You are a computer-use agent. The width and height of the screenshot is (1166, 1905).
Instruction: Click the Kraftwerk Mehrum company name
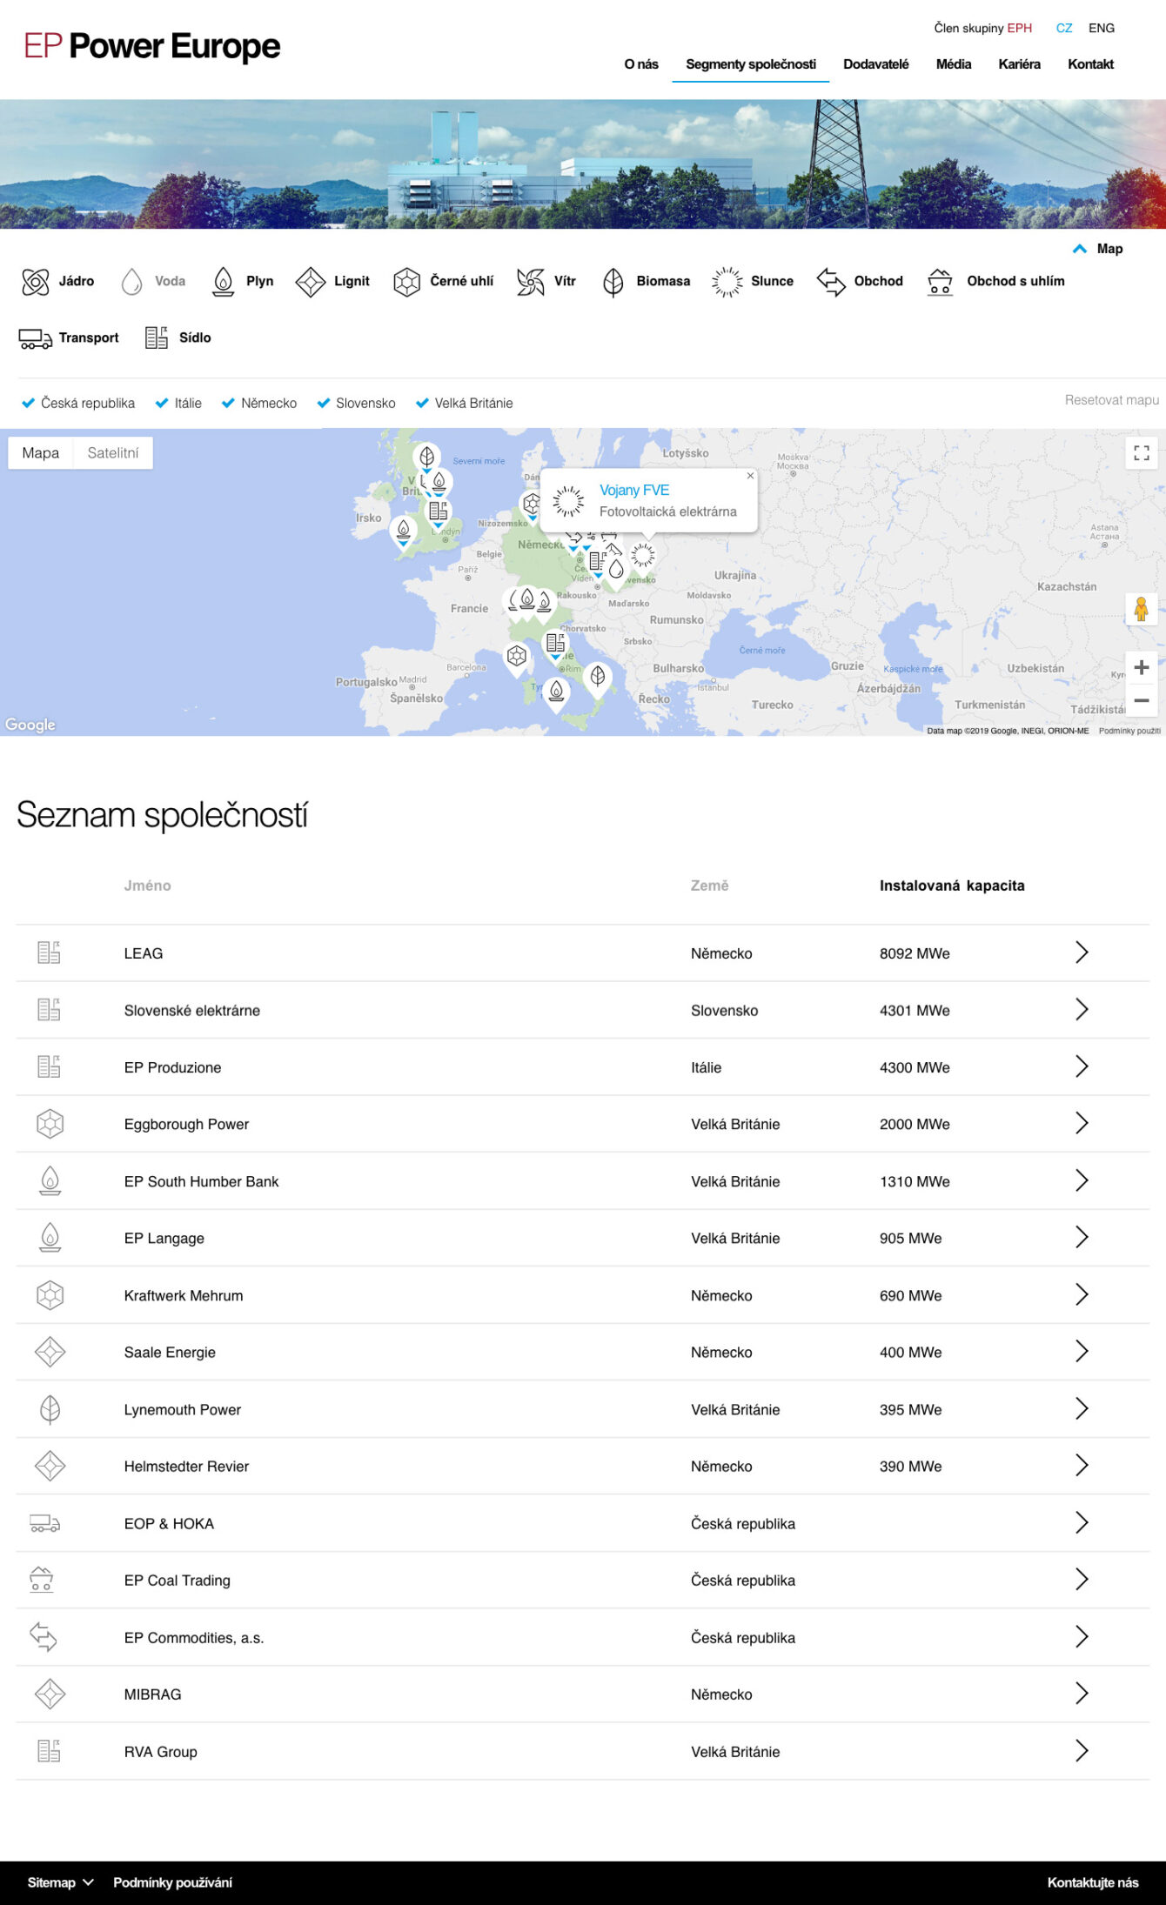184,1295
